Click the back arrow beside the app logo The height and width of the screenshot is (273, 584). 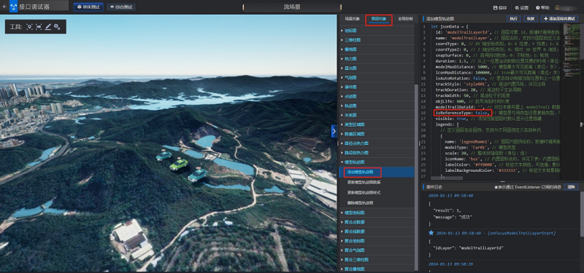4,7
